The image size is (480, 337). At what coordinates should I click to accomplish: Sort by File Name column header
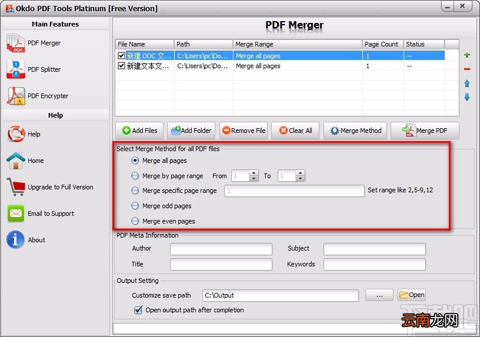coord(145,44)
